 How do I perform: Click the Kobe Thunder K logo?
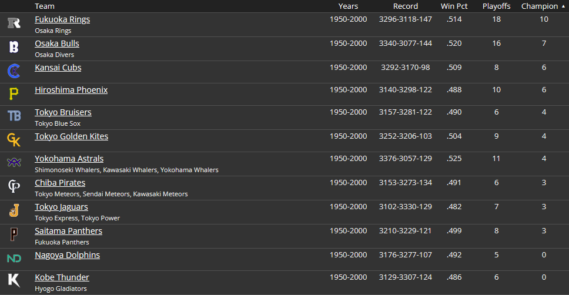(14, 281)
